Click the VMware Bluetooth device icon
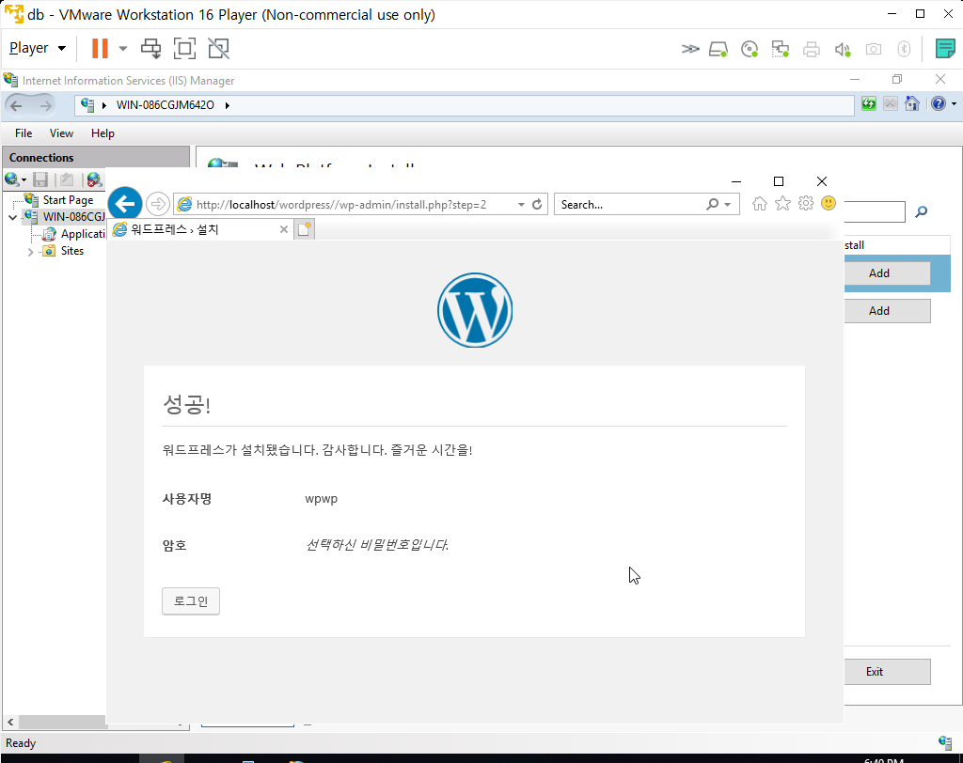Viewport: 963px width, 763px height. pyautogui.click(x=904, y=49)
